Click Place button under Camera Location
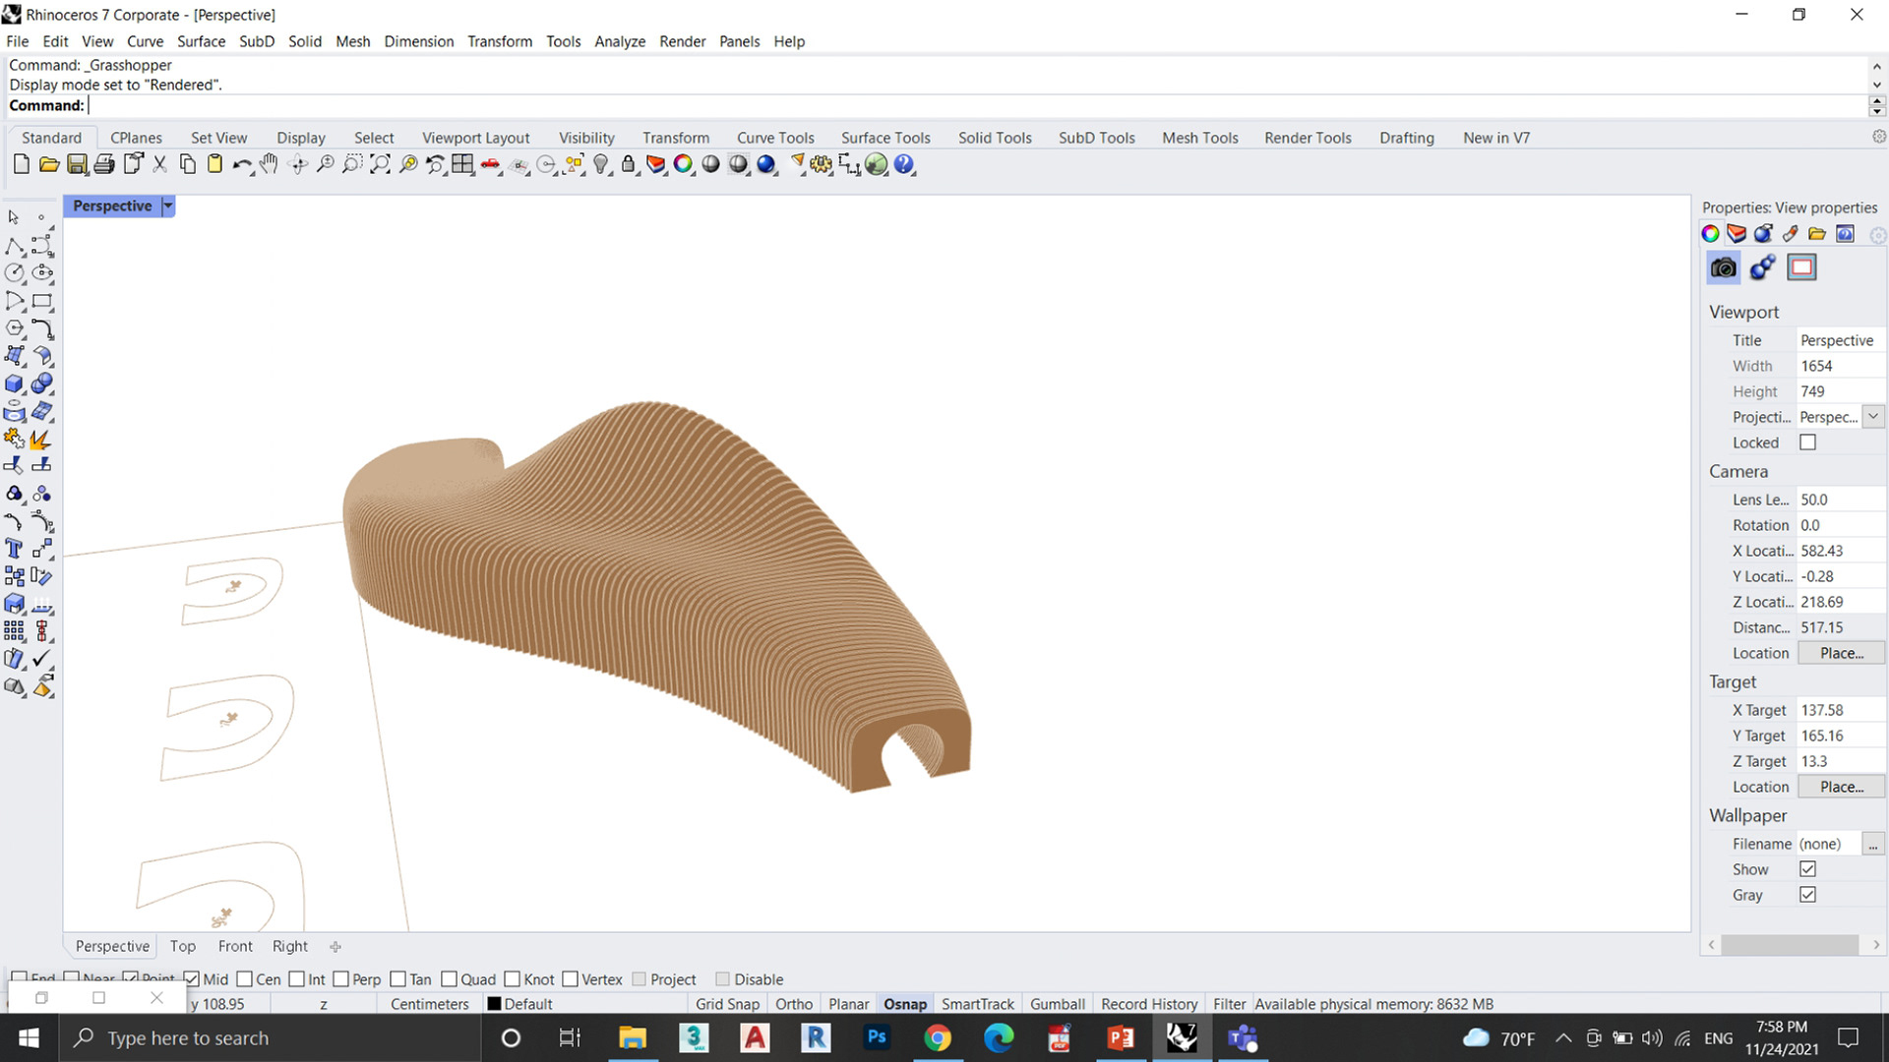Viewport: 1889px width, 1062px height. tap(1840, 652)
